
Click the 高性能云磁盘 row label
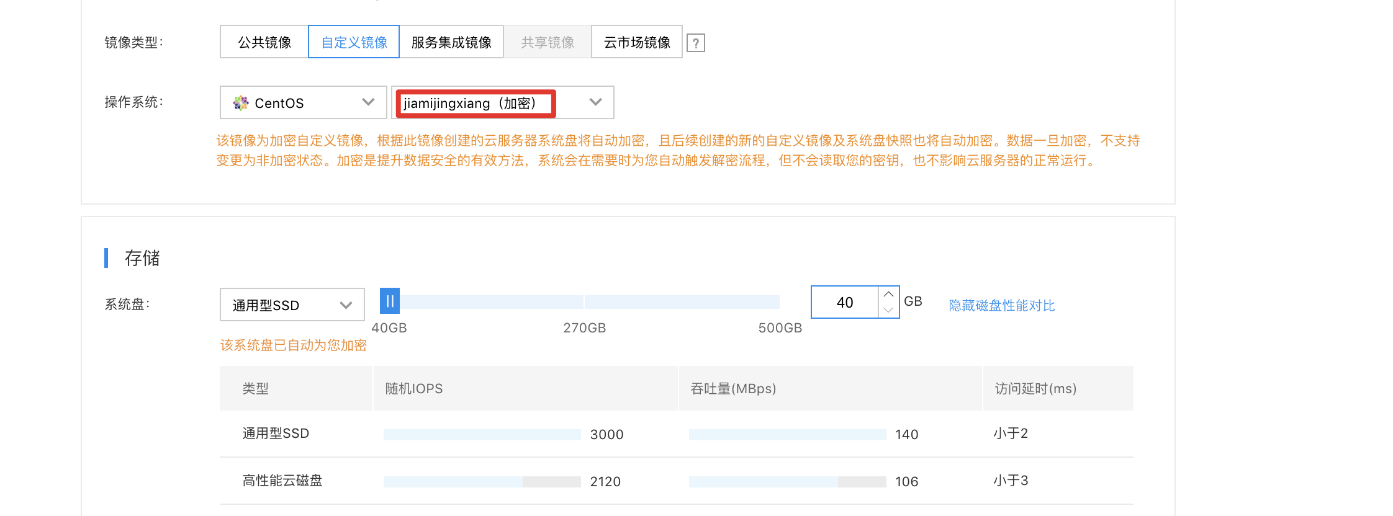(x=282, y=480)
